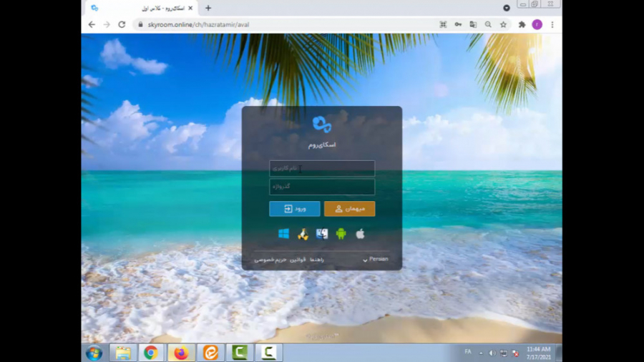Open the extensions puzzle icon
Screen dimensions: 644x362
[522, 24]
